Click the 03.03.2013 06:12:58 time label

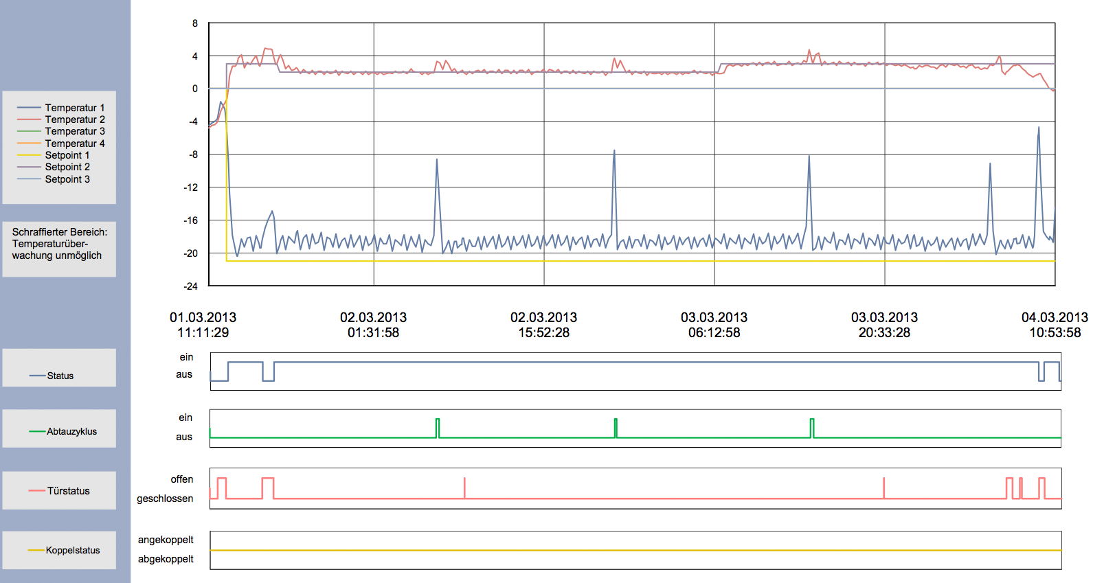714,325
